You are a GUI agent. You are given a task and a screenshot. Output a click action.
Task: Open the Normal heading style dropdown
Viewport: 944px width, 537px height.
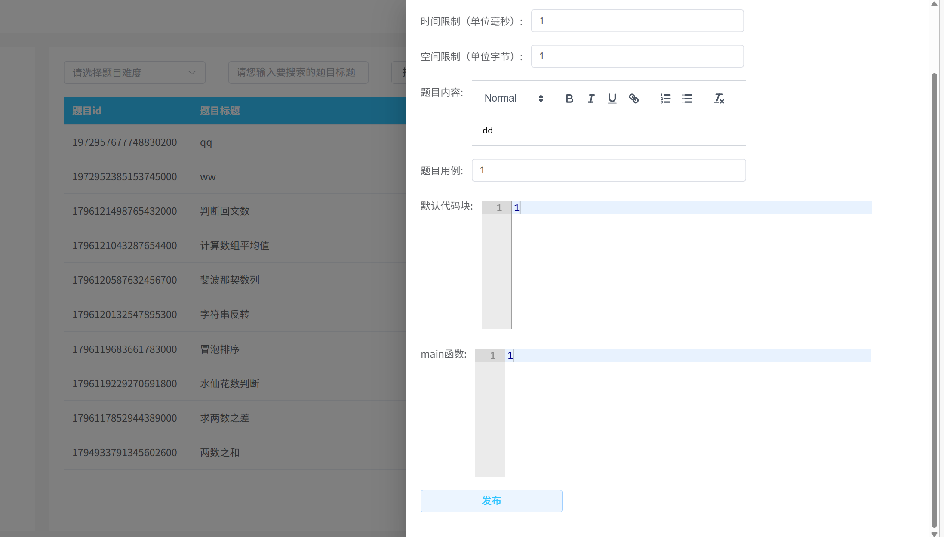click(514, 99)
